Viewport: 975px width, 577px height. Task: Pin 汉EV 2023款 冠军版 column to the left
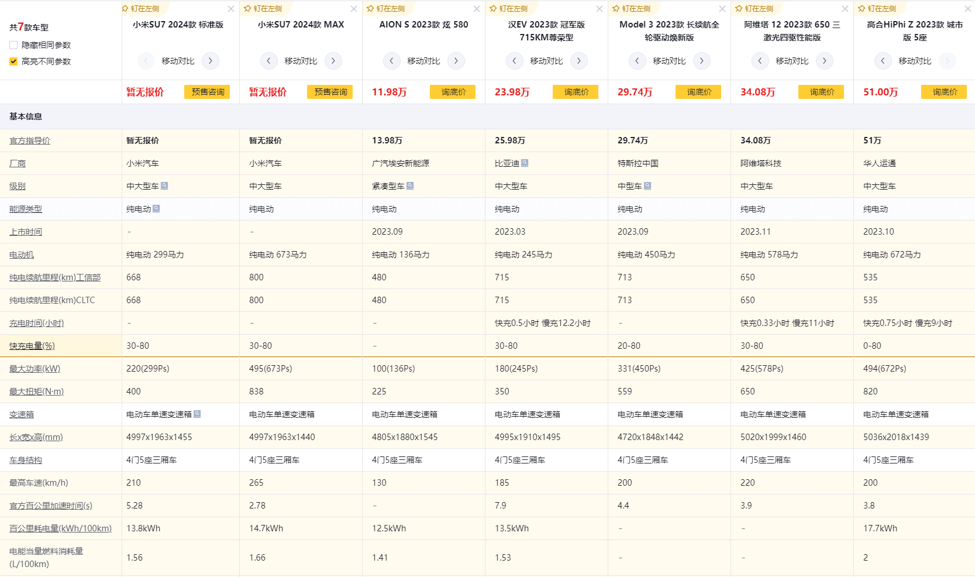pos(509,9)
